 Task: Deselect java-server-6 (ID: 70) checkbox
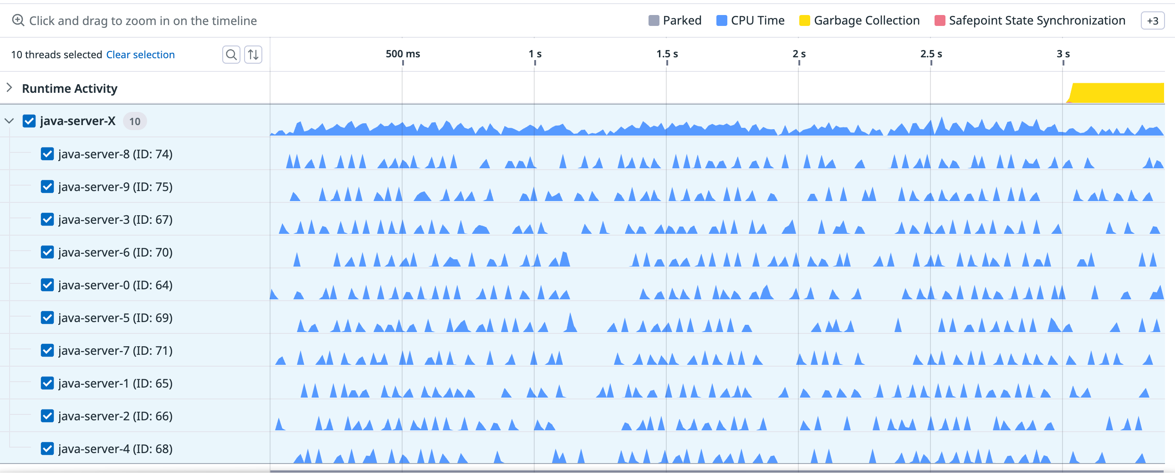click(x=47, y=252)
